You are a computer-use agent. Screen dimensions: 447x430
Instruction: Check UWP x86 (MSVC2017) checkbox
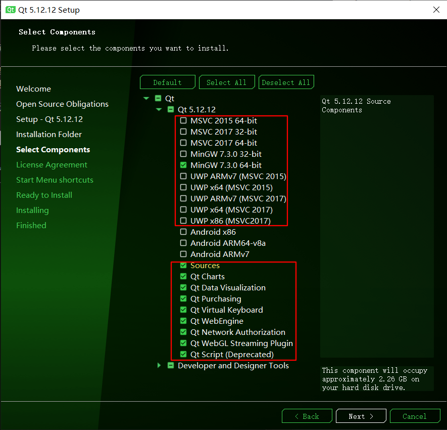click(x=183, y=221)
